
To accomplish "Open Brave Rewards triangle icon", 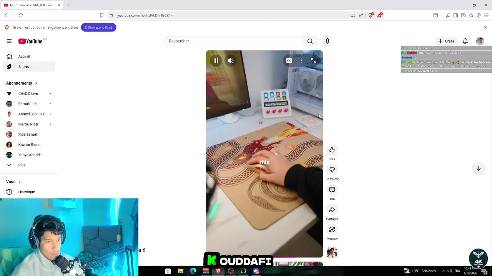I will click(380, 15).
